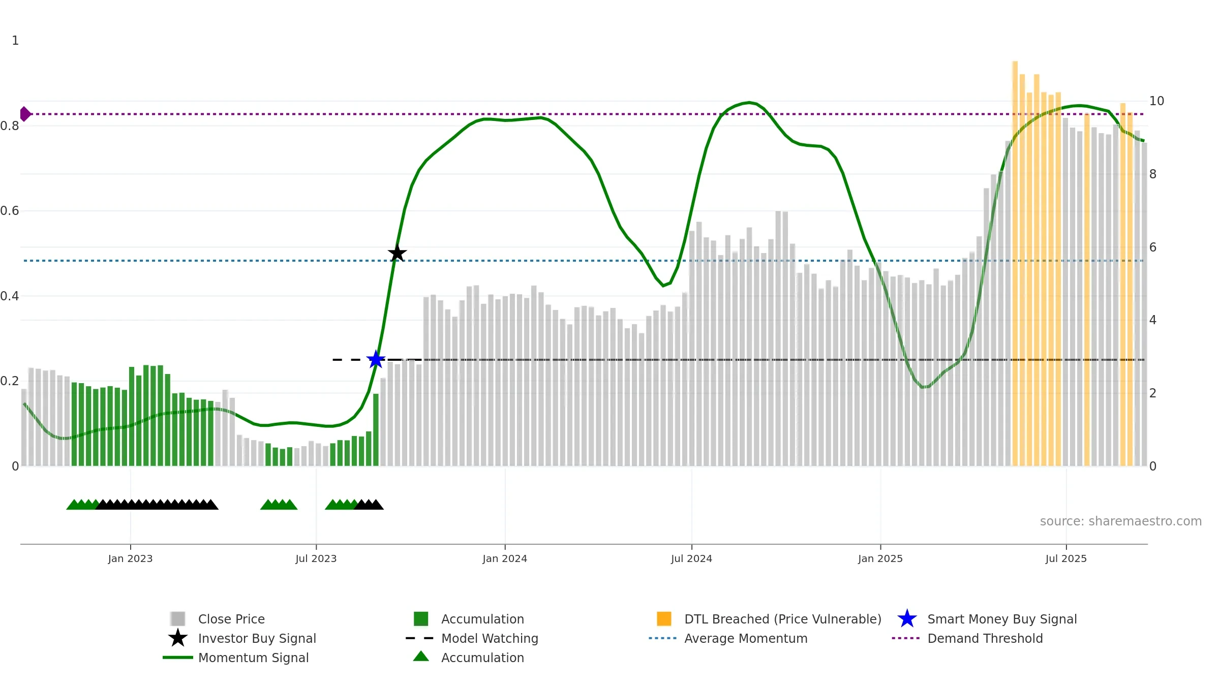
Task: Click the black star marker on chart
Action: point(397,253)
